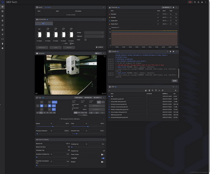Toggle the Caselight switch off
Screen dimensions: 210x174
click(x=103, y=158)
